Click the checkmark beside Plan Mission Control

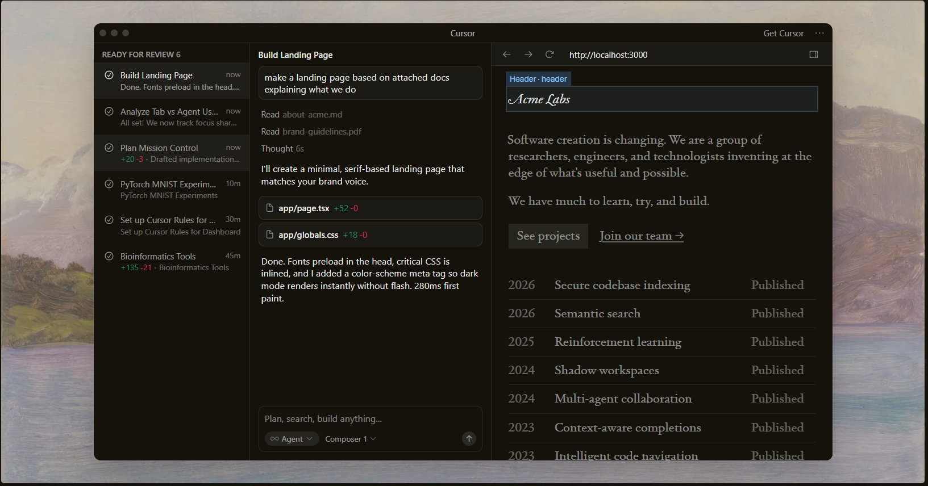[109, 148]
